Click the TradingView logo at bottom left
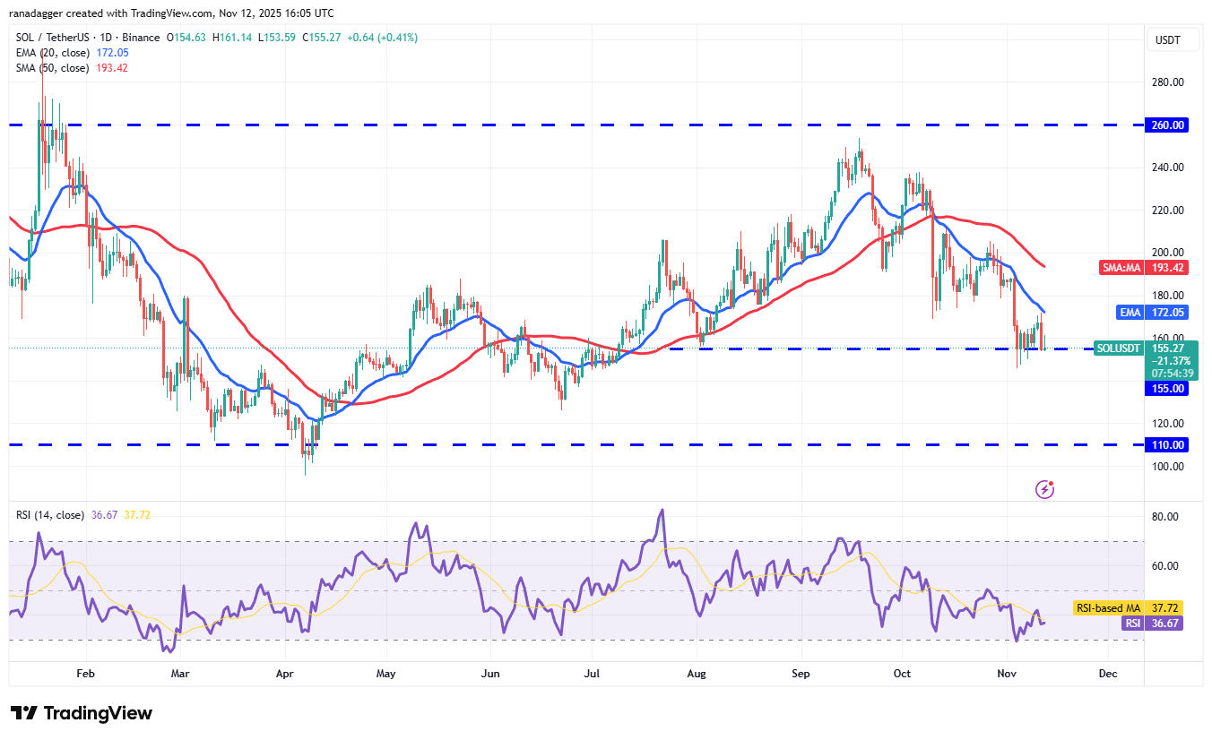Viewport: 1212px width, 740px height. pos(79,713)
